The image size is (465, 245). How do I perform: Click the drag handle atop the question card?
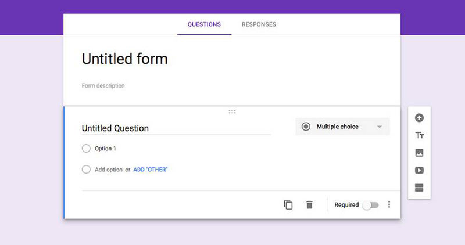(x=232, y=111)
